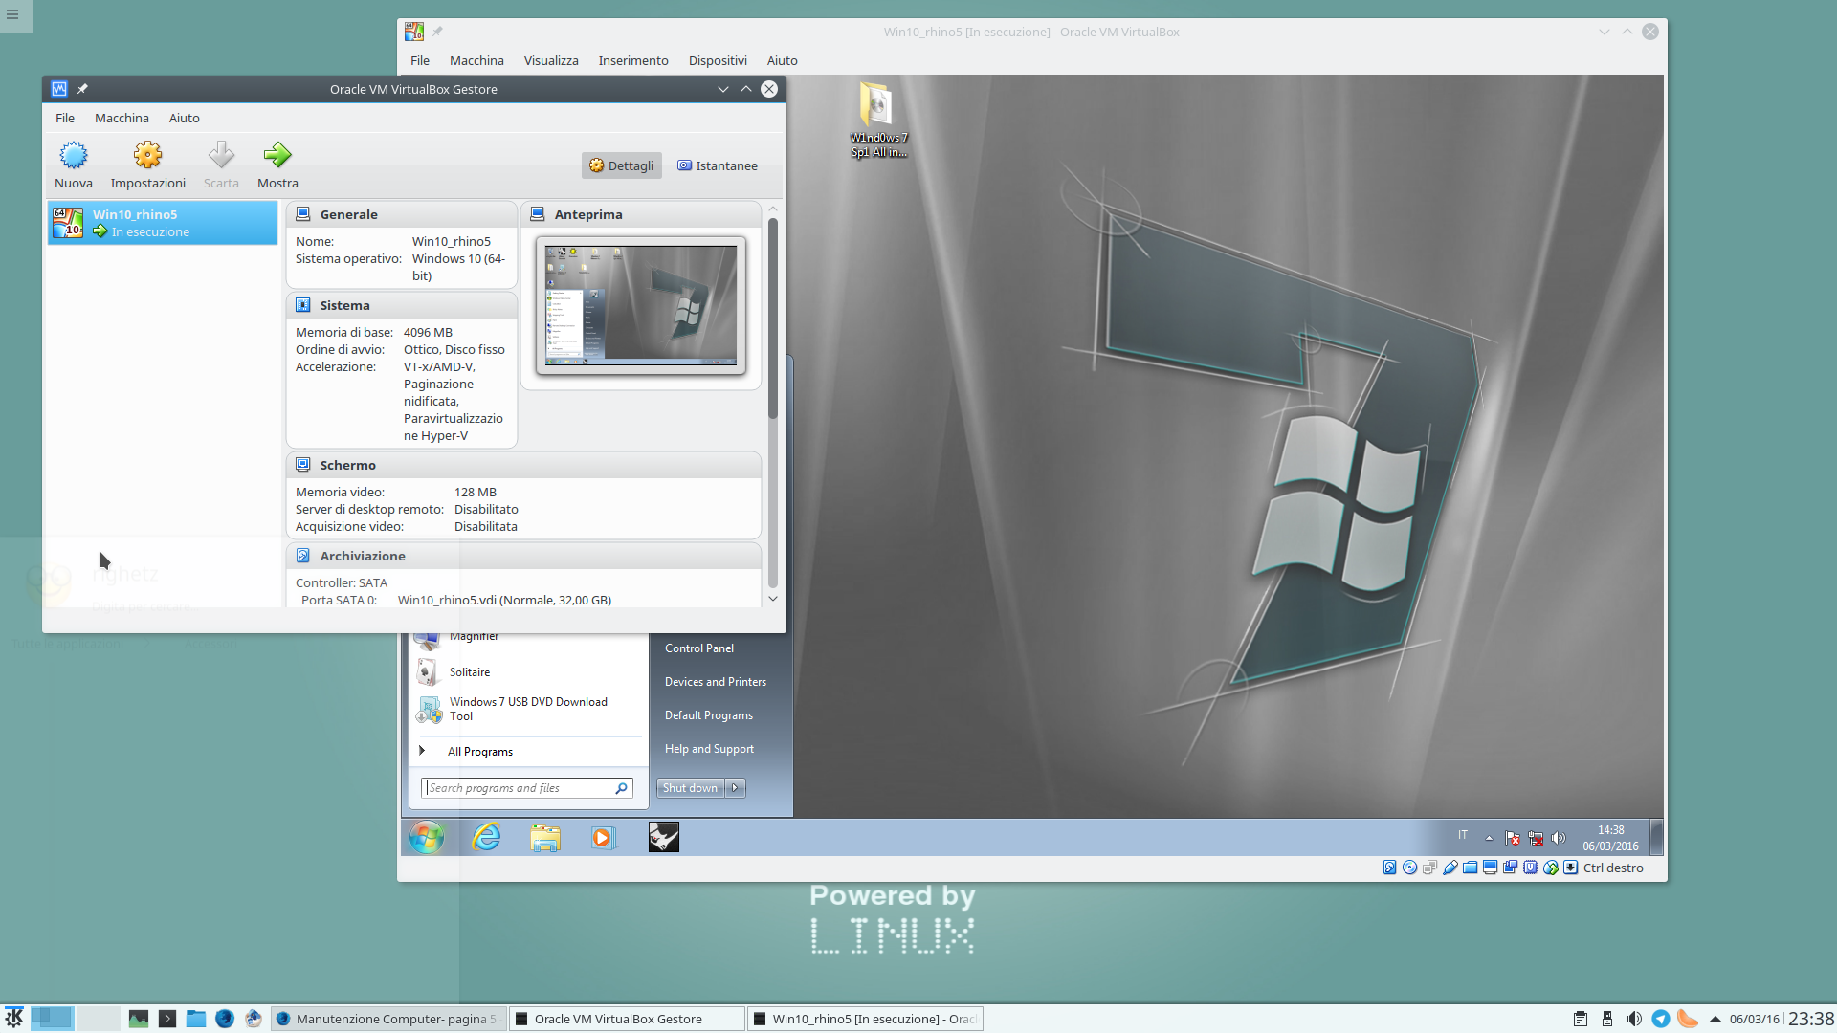The width and height of the screenshot is (1837, 1033).
Task: Switch to Manutenzione Computer browser task
Action: pos(388,1019)
